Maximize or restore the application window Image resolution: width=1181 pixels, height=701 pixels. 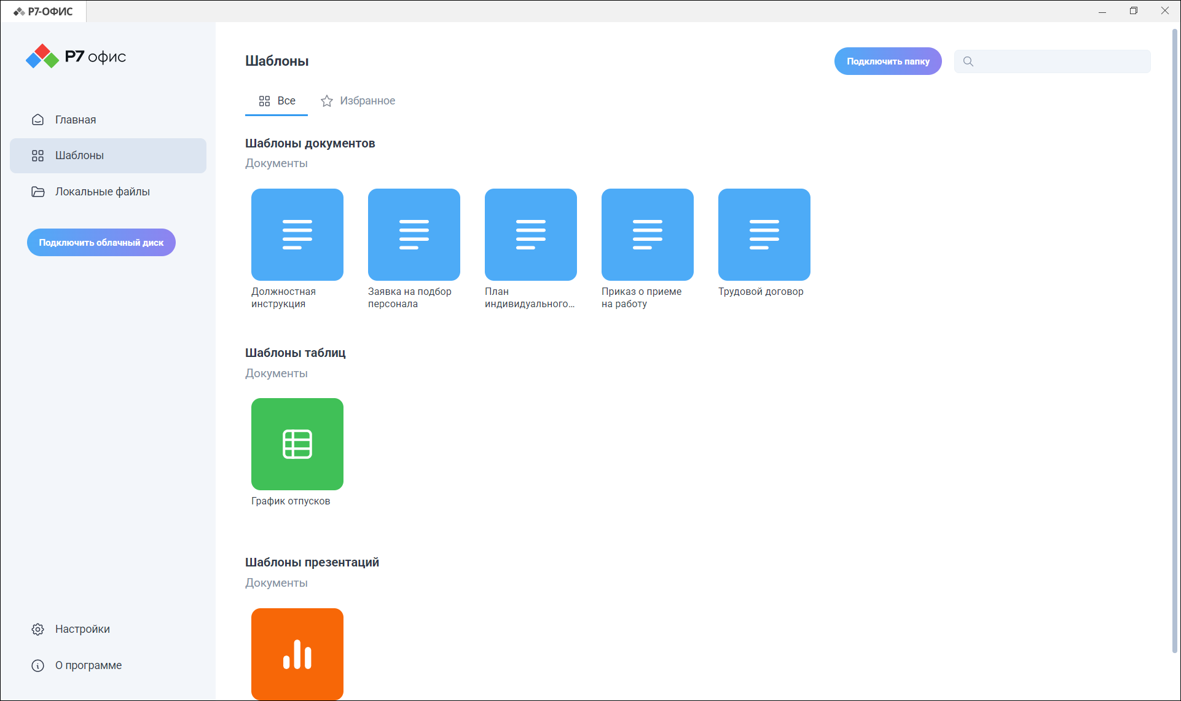tap(1134, 11)
